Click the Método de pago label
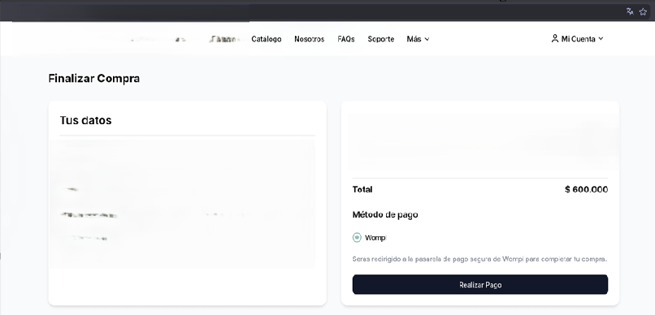Image resolution: width=655 pixels, height=315 pixels. click(385, 214)
